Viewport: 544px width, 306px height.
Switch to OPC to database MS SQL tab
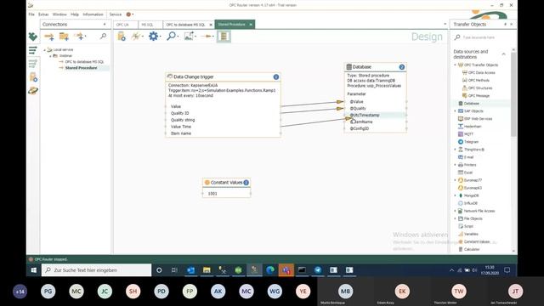(x=186, y=25)
